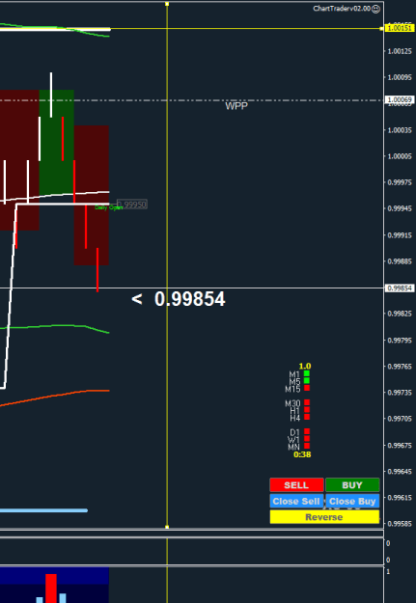Click the green Daily Open label
The width and height of the screenshot is (416, 603).
(108, 207)
